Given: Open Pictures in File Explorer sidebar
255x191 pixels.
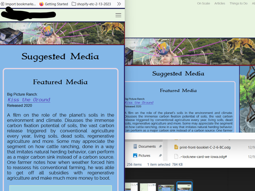Looking at the screenshot, I should coord(144,156).
